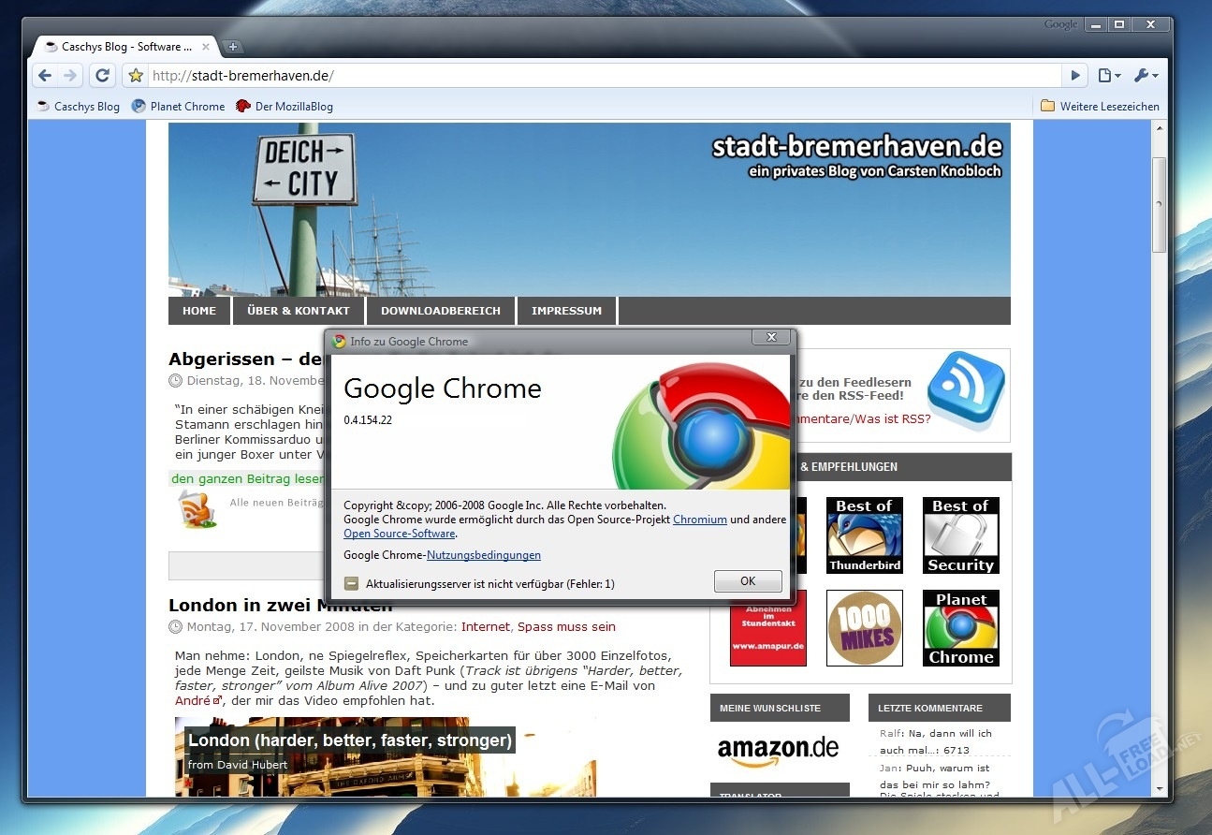Open the DOWNLOADBEREICH navigation menu item

click(441, 311)
